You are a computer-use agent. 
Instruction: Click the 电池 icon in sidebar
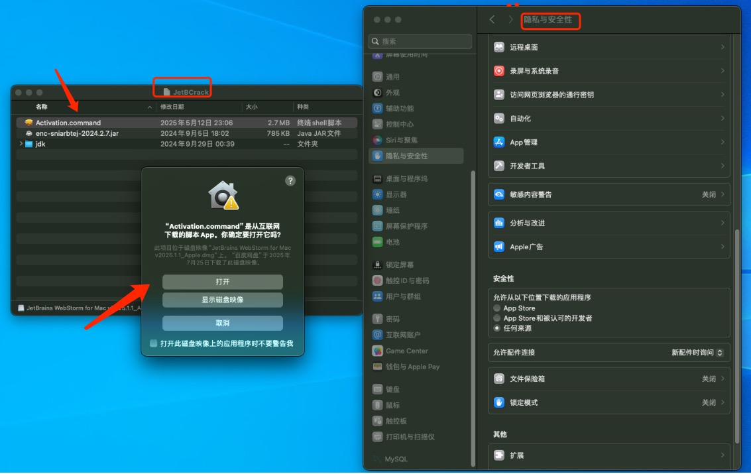(377, 242)
